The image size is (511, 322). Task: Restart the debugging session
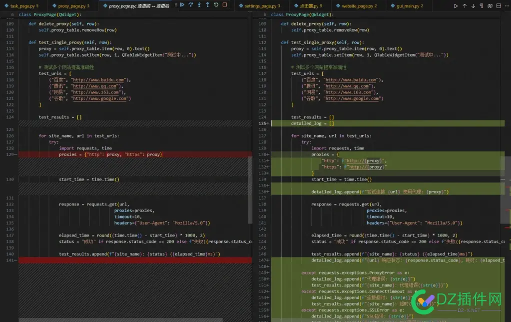pyautogui.click(x=216, y=5)
